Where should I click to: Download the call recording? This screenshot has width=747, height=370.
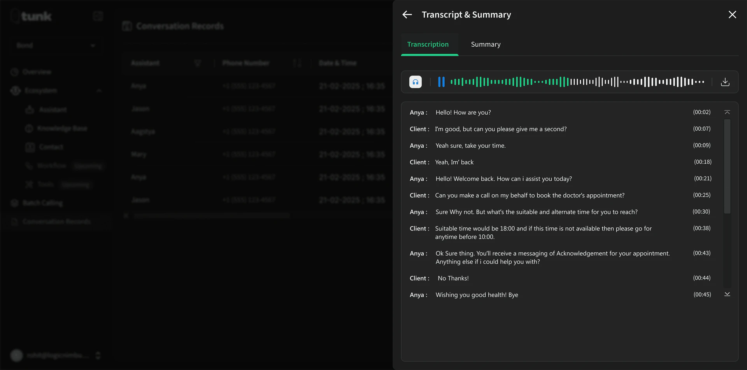[725, 82]
